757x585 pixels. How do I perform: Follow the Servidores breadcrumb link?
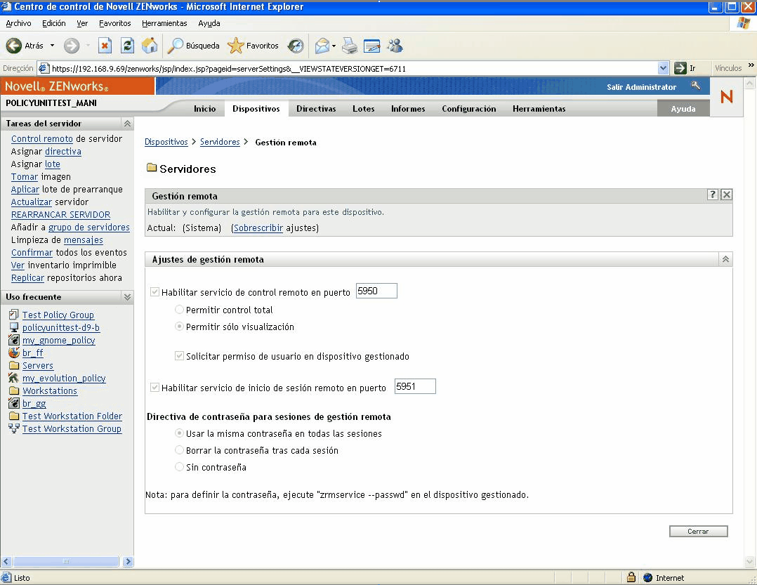pyautogui.click(x=220, y=142)
